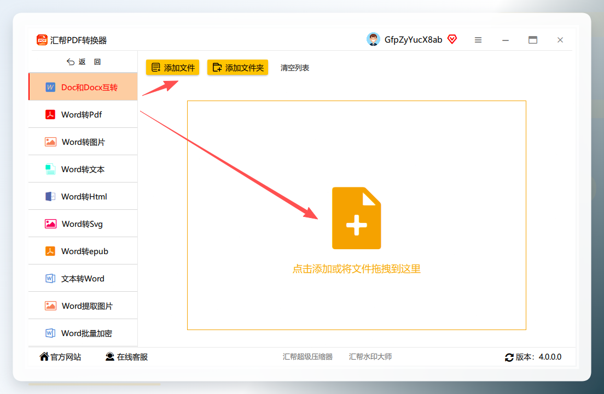
Task: Click the Word批量加密 icon
Action: pyautogui.click(x=50, y=333)
